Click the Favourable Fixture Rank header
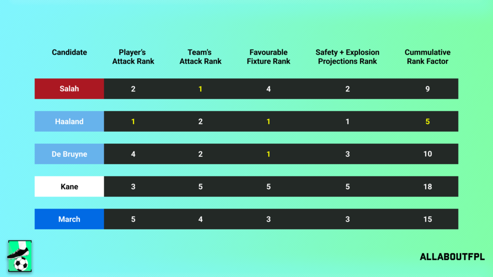The height and width of the screenshot is (277, 493). tap(268, 57)
